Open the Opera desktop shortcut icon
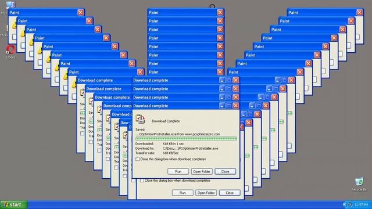Image resolution: width=372 pixels, height=209 pixels. 10,49
